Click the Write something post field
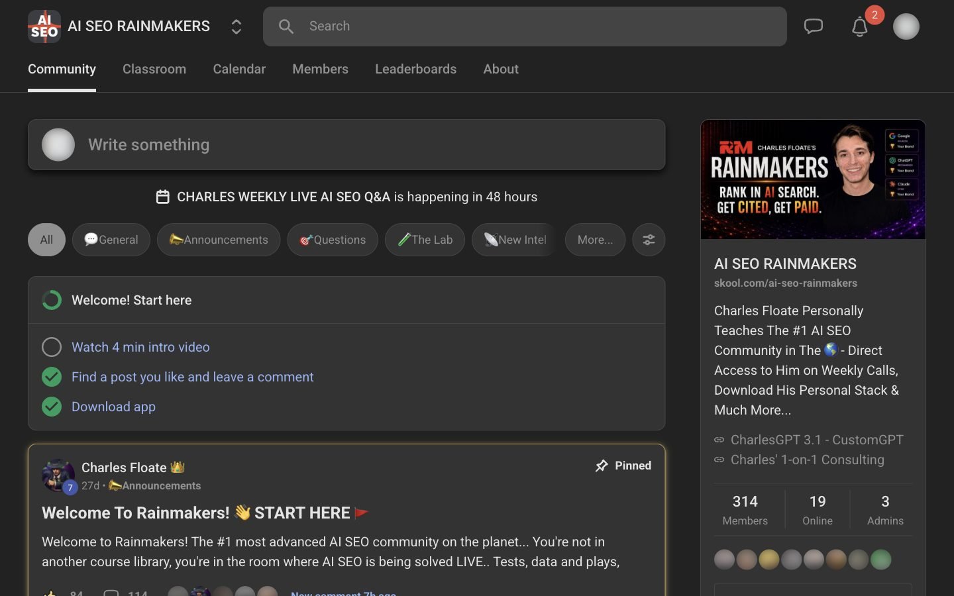Screen dimensions: 954x596 click(346, 145)
